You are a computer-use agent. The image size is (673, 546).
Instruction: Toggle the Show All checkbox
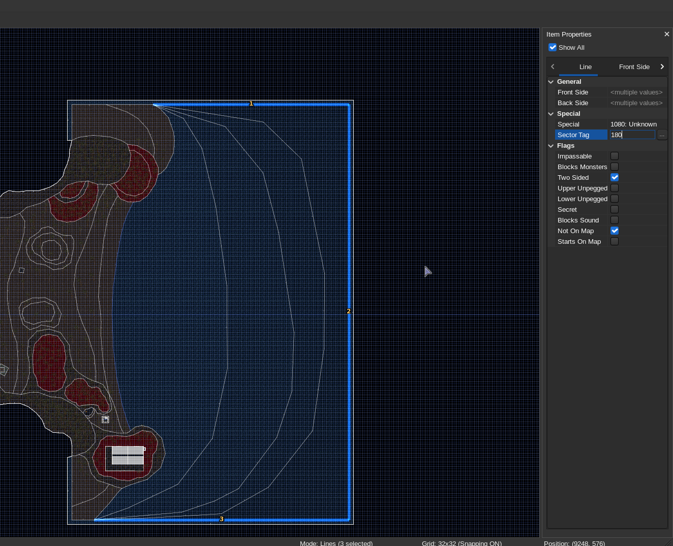click(553, 47)
